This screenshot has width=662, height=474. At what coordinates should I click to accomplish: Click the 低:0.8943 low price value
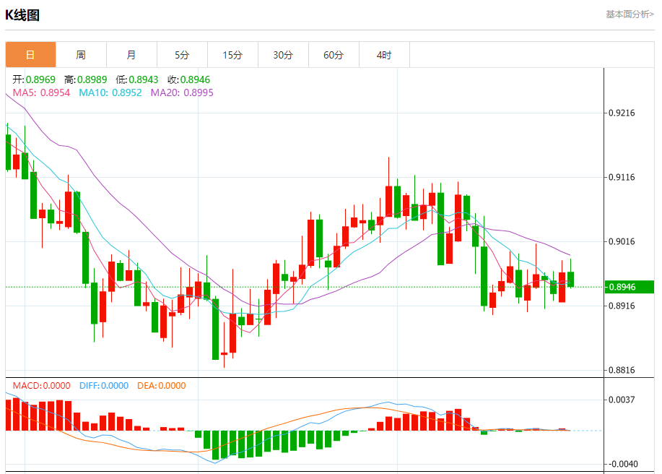point(137,79)
